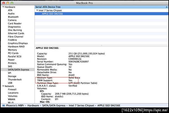The image size is (169, 113).
Task: Click the serial number S0X5NZBC426897
Action: click(79, 62)
